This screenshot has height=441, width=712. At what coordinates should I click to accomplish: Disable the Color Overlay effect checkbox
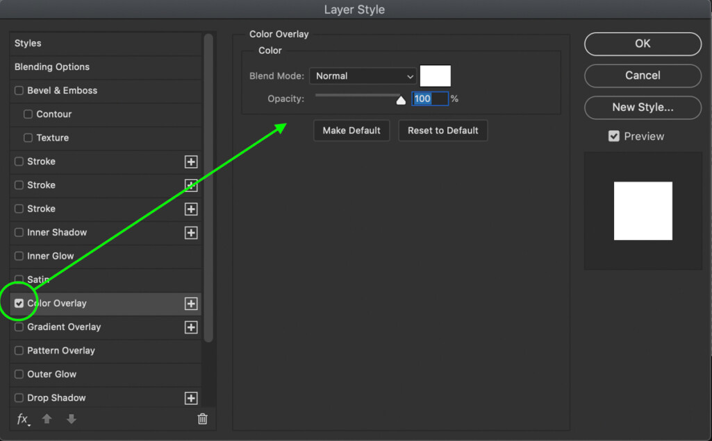click(x=18, y=303)
